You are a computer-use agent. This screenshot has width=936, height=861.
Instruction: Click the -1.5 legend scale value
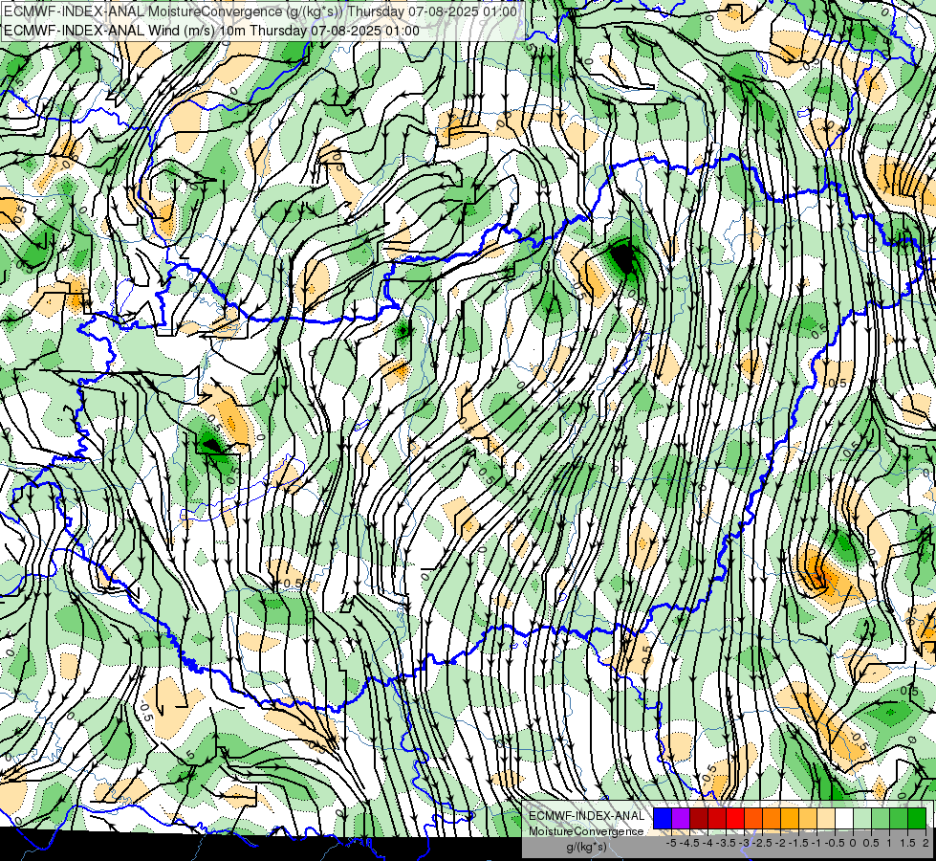tap(798, 843)
